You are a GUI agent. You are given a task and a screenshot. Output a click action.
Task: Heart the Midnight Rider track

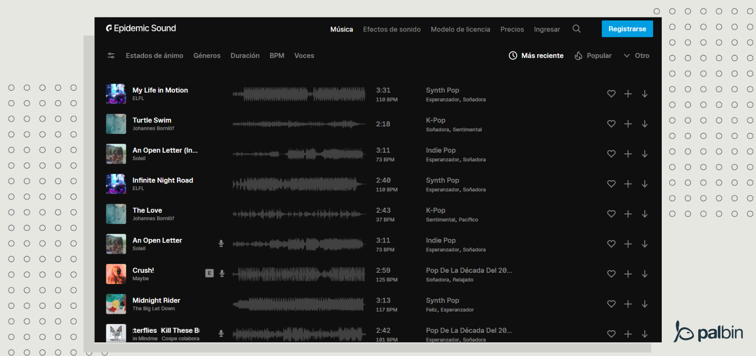tap(611, 304)
